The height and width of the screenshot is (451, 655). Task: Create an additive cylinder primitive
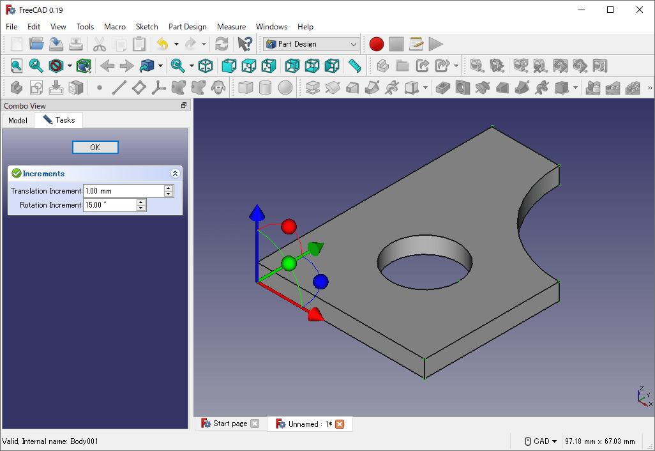(266, 88)
